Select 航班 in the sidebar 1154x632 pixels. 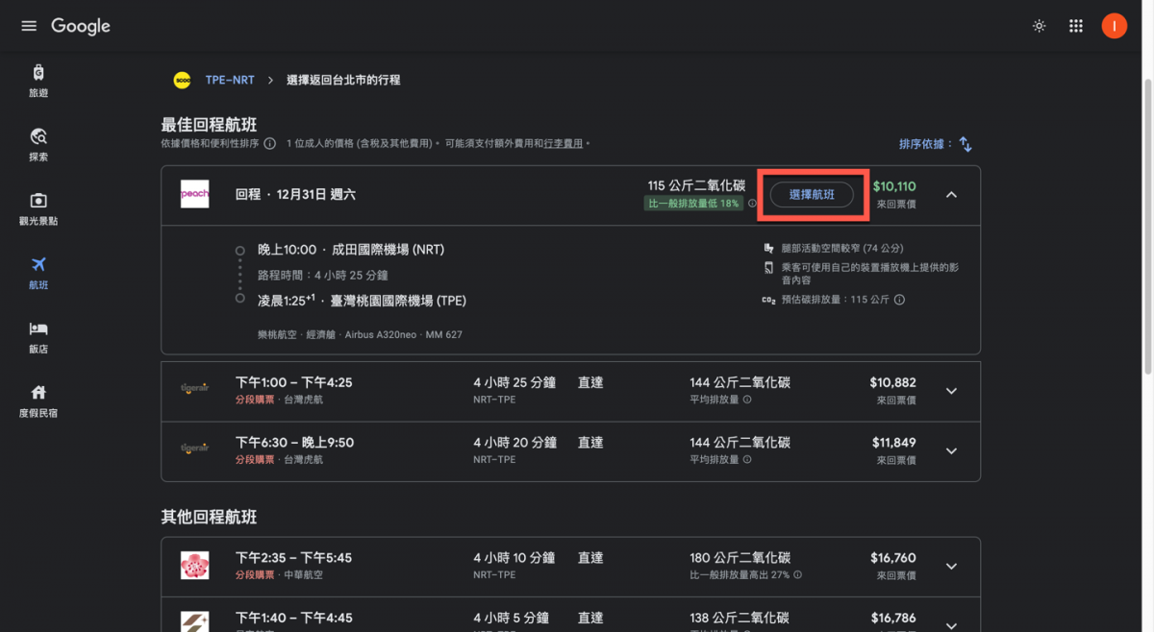38,273
